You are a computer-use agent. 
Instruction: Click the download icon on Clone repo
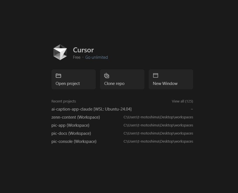(x=107, y=75)
